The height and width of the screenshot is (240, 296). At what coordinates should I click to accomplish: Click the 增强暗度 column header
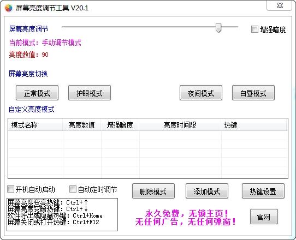pyautogui.click(x=120, y=125)
